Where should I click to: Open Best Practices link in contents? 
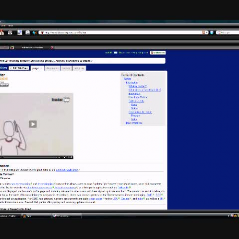click(134, 123)
